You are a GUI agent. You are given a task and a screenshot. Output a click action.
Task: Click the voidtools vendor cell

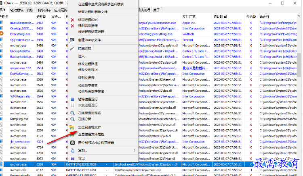tap(188, 34)
